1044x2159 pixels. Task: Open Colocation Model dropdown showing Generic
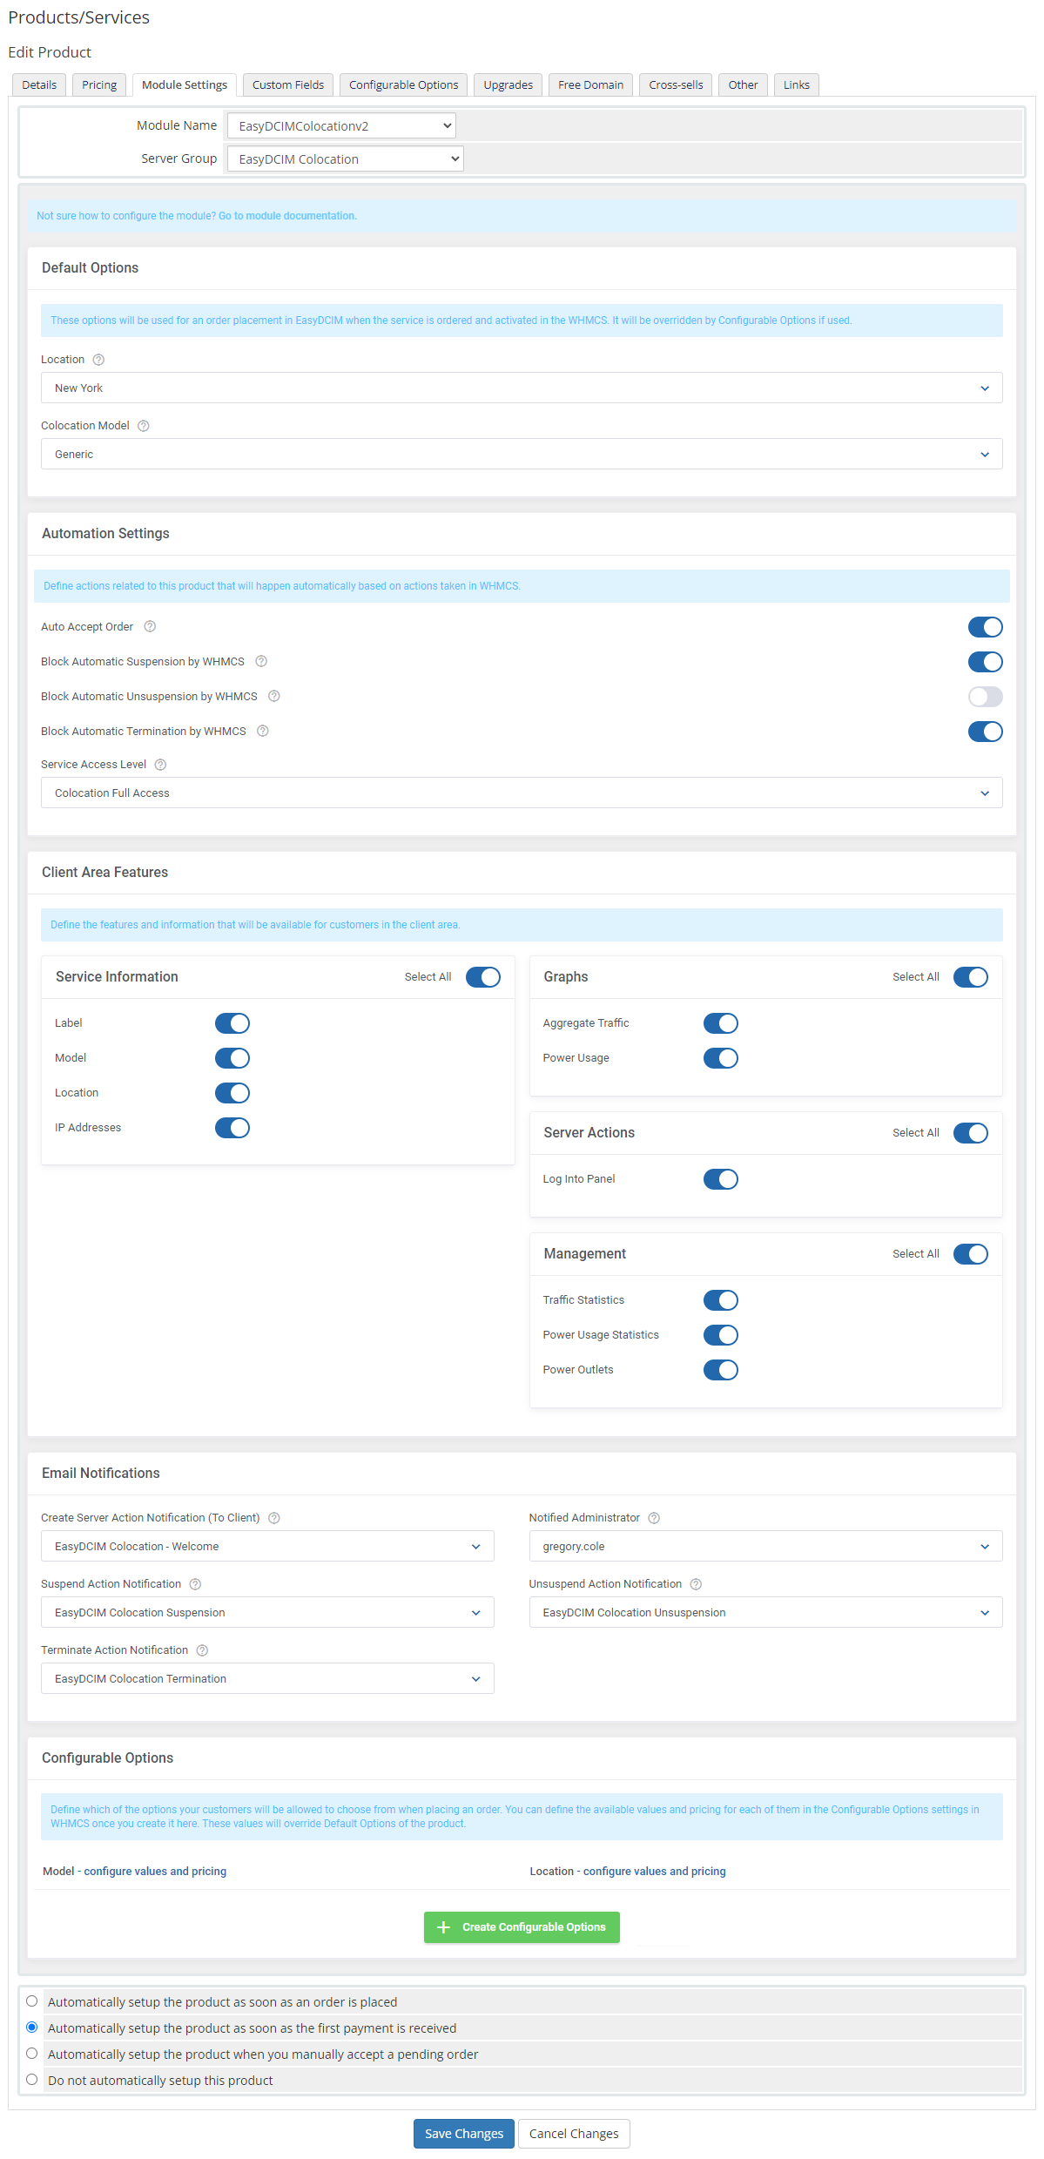522,455
